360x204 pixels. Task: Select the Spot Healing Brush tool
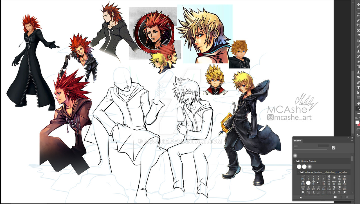[x=358, y=41]
